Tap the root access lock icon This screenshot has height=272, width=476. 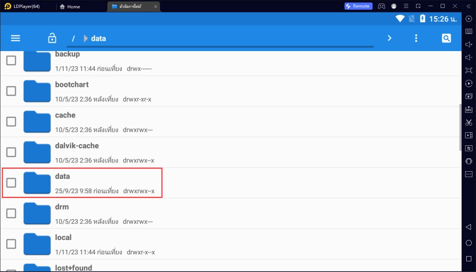52,38
